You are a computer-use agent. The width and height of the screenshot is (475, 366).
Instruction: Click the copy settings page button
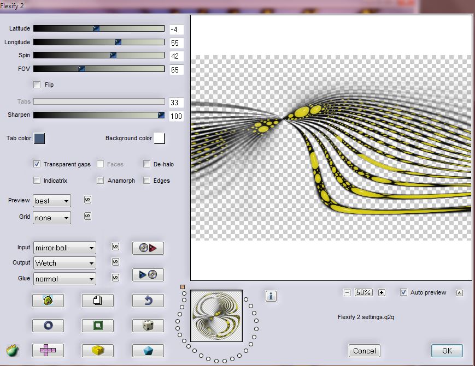(x=97, y=301)
